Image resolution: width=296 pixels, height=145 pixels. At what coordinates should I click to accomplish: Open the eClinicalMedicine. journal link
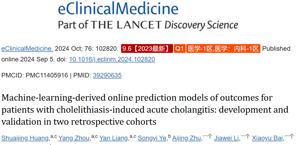point(27,49)
